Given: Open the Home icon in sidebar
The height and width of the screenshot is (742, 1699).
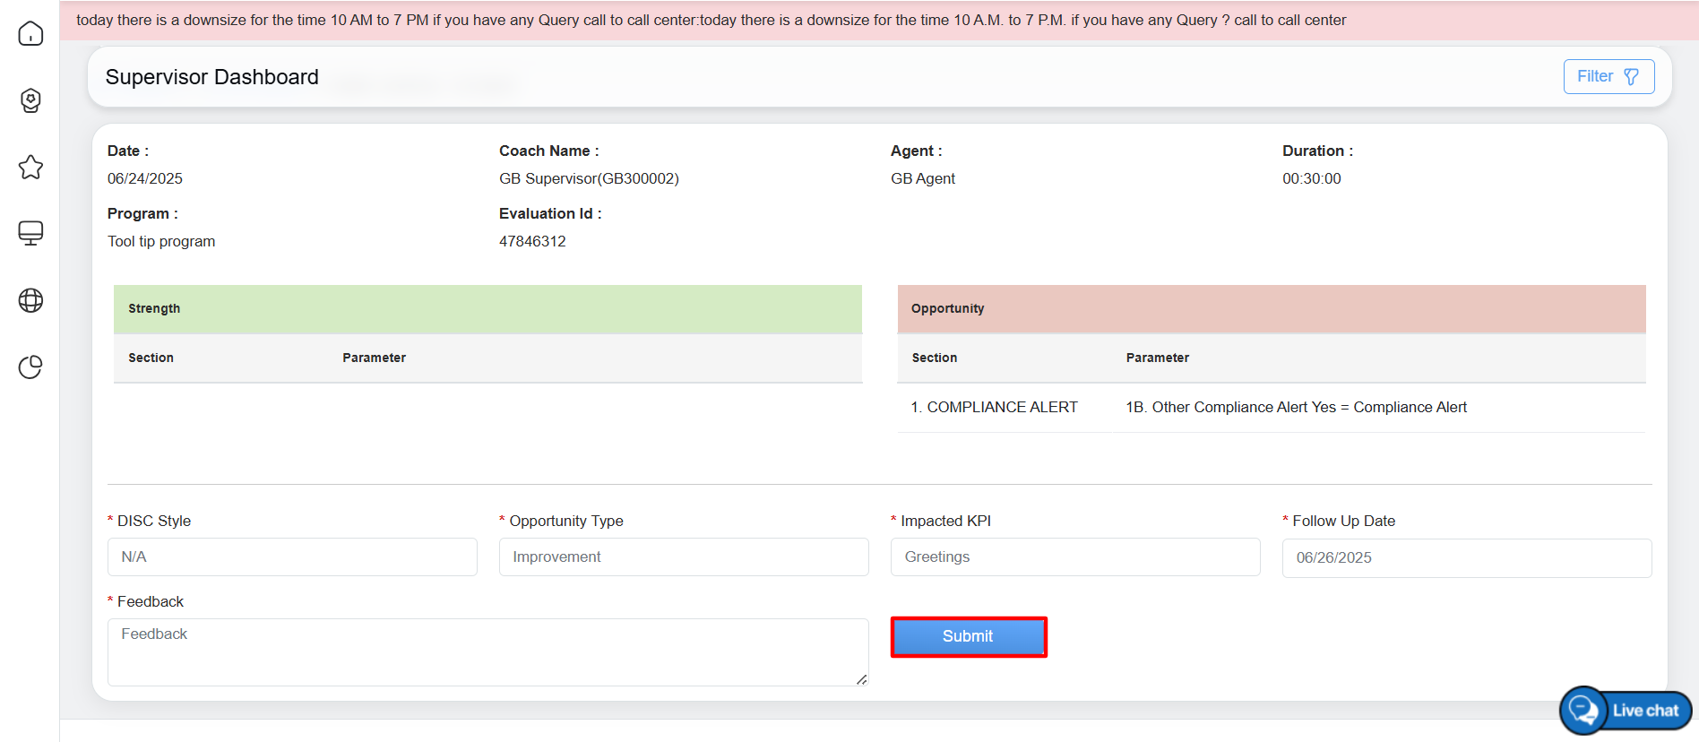Looking at the screenshot, I should (x=30, y=34).
